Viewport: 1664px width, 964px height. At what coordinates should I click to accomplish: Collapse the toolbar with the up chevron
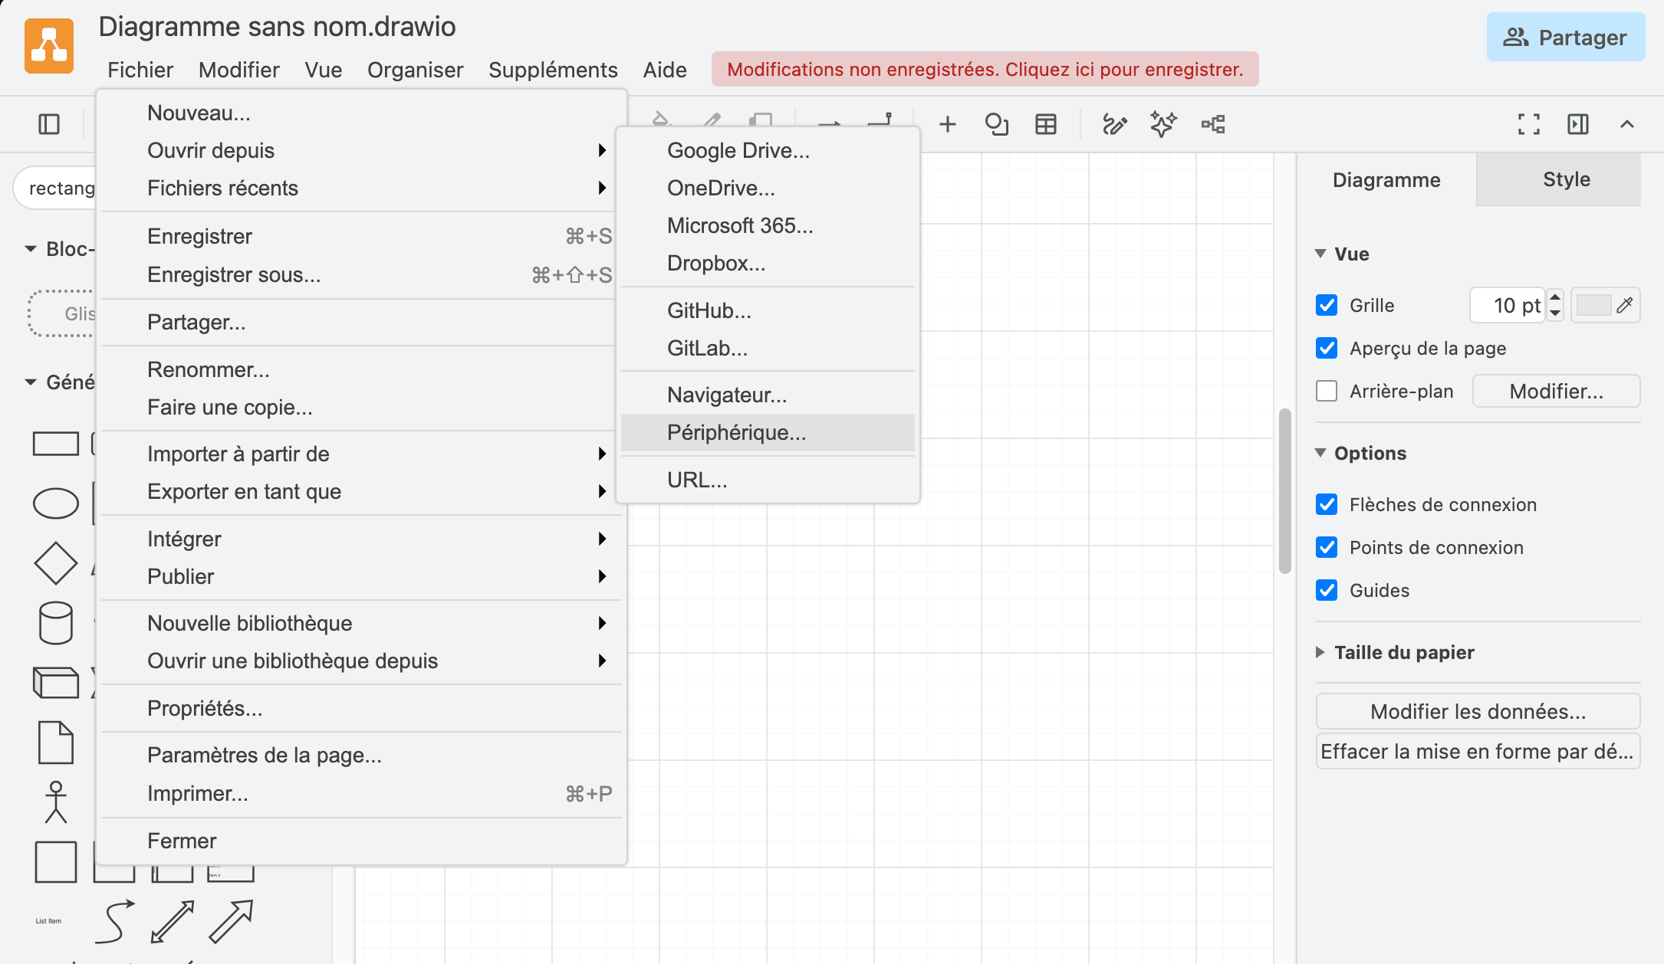(1627, 124)
